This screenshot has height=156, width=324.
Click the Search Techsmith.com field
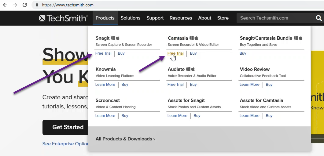click(275, 18)
